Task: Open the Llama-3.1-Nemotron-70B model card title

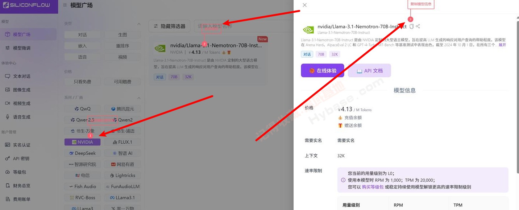Action: [216, 46]
